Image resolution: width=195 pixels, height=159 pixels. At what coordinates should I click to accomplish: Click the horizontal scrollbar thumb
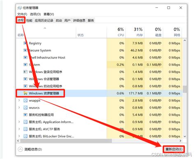66,141
